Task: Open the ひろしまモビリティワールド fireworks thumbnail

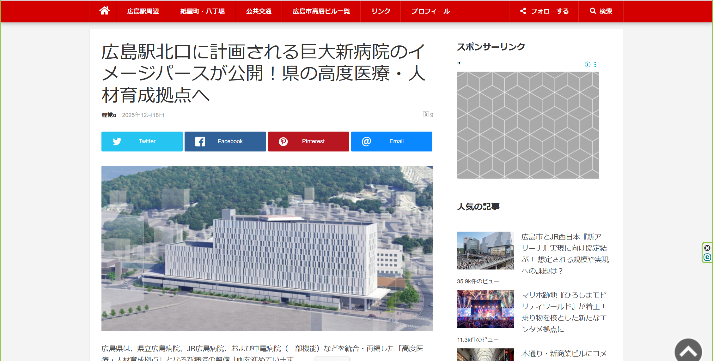Action: coord(485,309)
